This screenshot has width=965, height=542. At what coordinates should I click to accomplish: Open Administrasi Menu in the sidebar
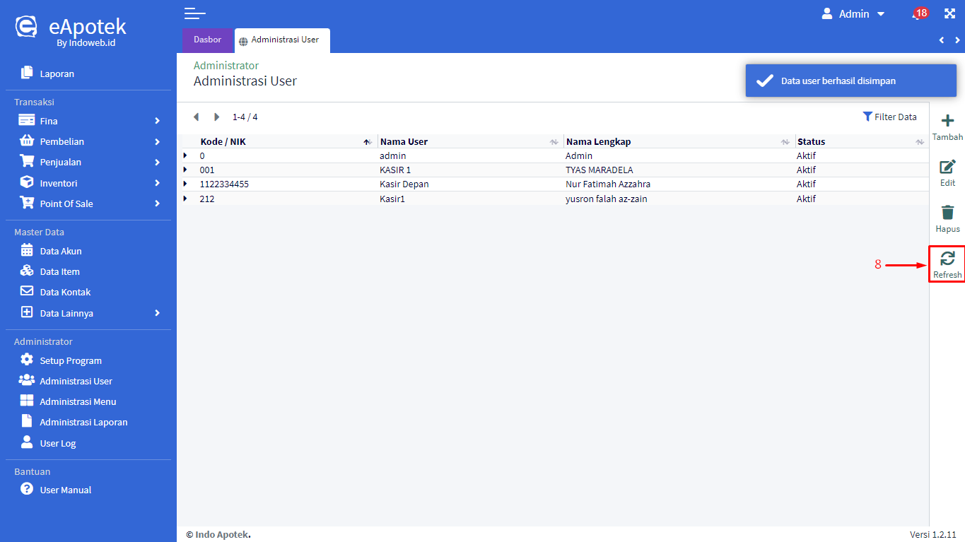(78, 401)
